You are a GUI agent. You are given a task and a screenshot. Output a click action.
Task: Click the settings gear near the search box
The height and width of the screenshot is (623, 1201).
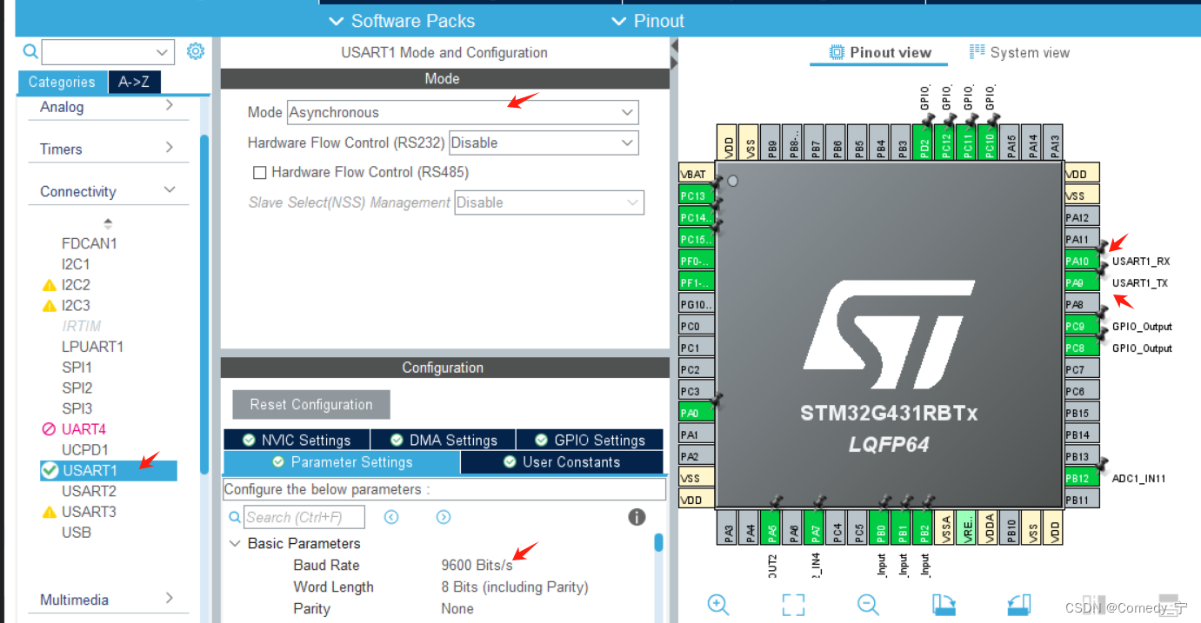[x=195, y=50]
